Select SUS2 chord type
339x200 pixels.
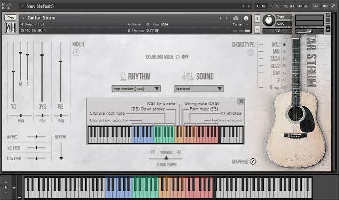click(284, 66)
